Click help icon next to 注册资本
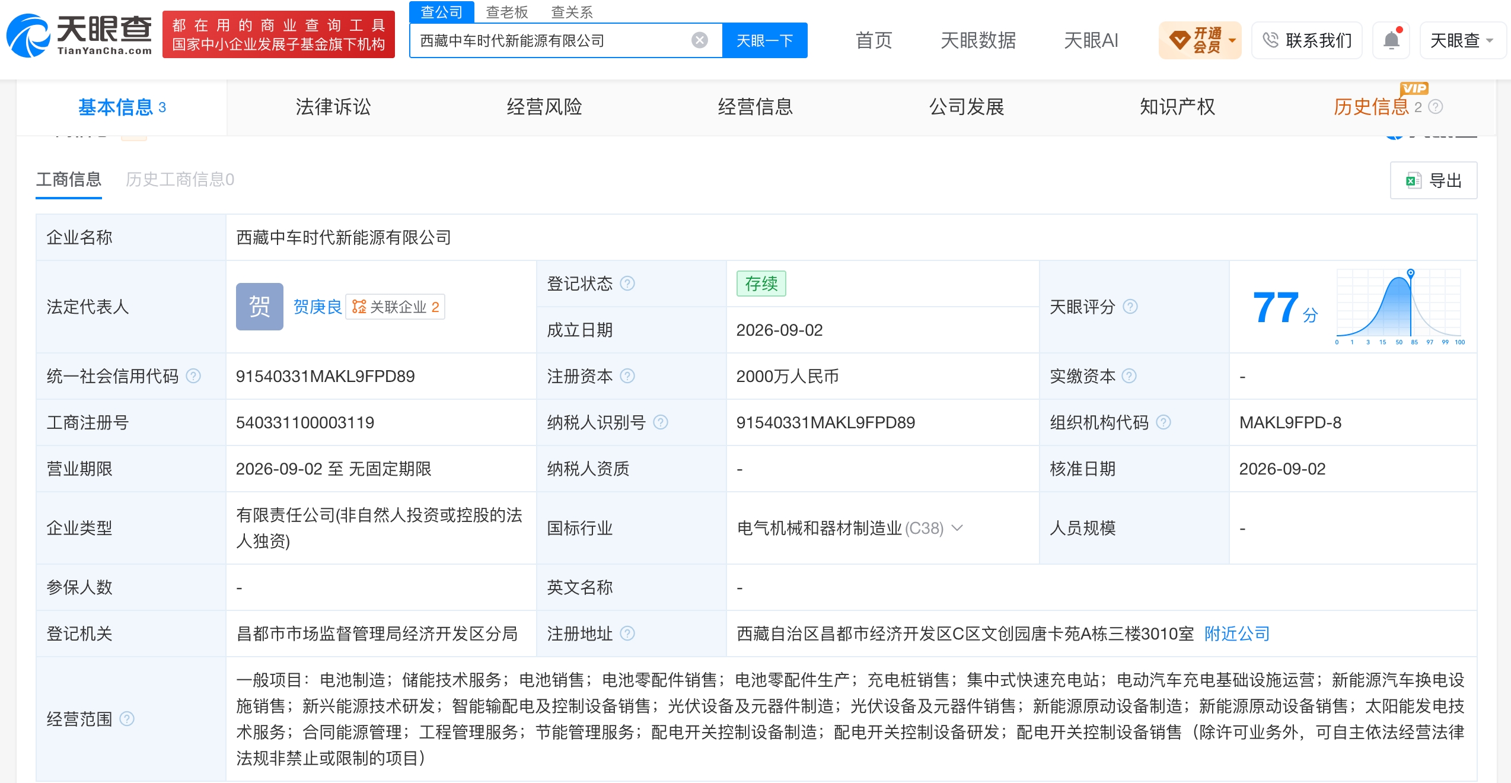 [x=627, y=376]
